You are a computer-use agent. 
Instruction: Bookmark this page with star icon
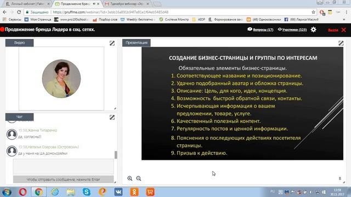pos(313,12)
